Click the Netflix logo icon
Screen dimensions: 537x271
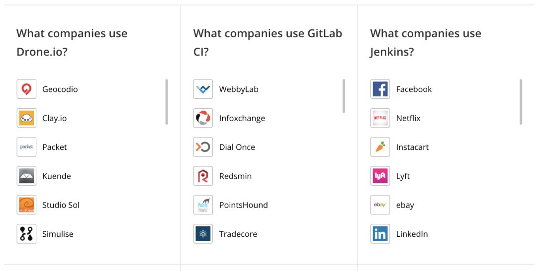380,118
